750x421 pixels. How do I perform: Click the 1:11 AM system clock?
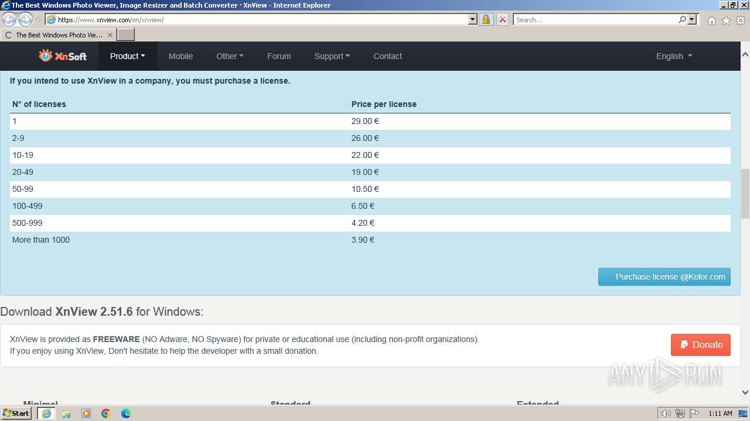720,413
